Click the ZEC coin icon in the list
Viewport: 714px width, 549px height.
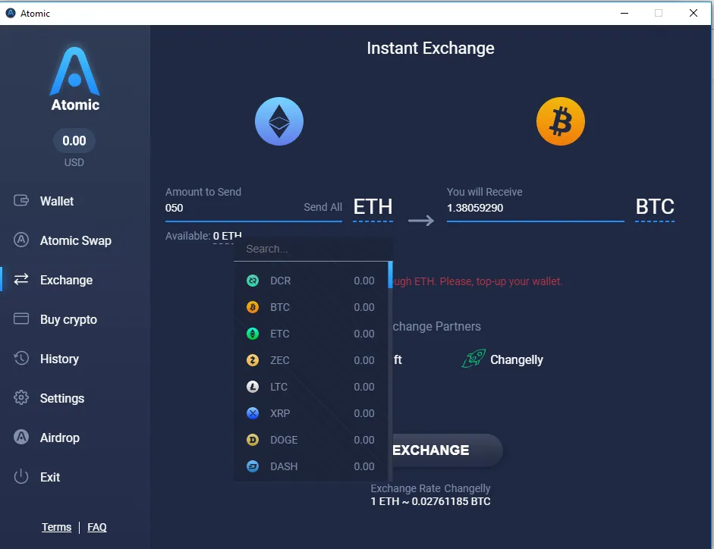pyautogui.click(x=253, y=360)
